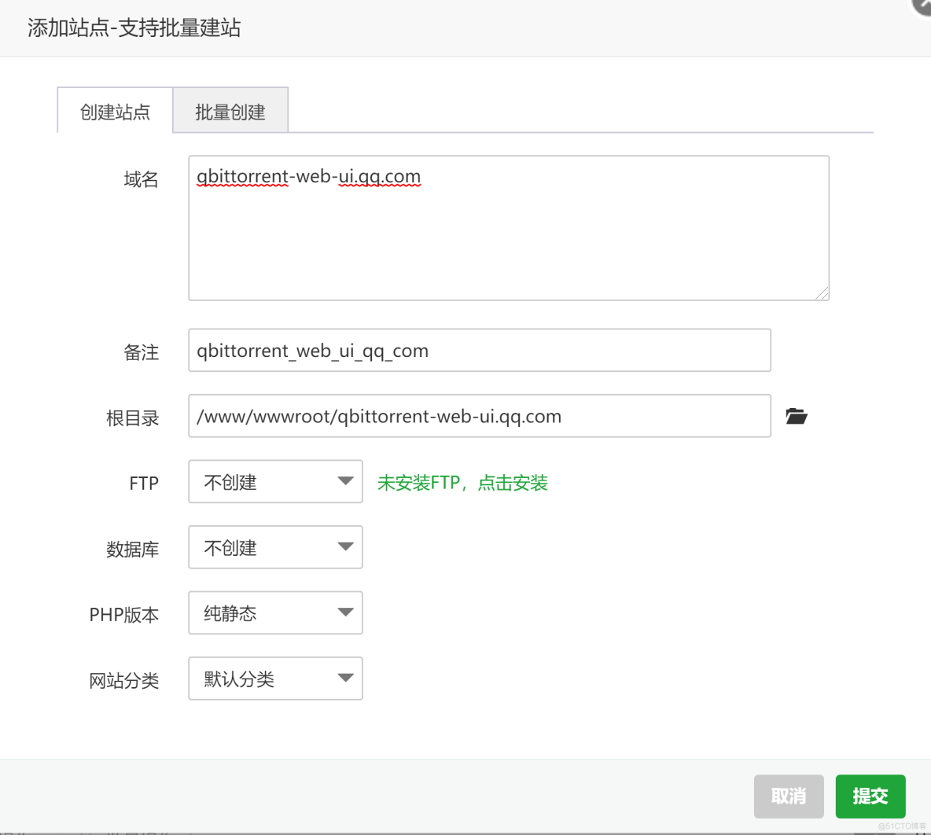
Task: Click the textarea resize handle
Action: coord(824,295)
